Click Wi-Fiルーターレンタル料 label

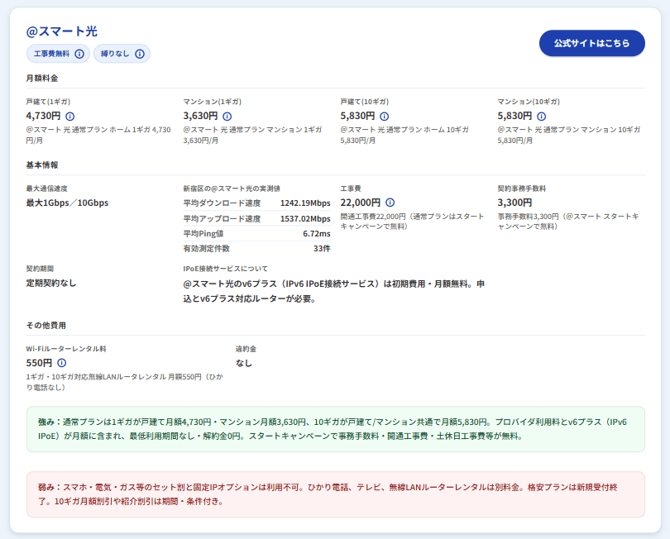click(x=66, y=349)
